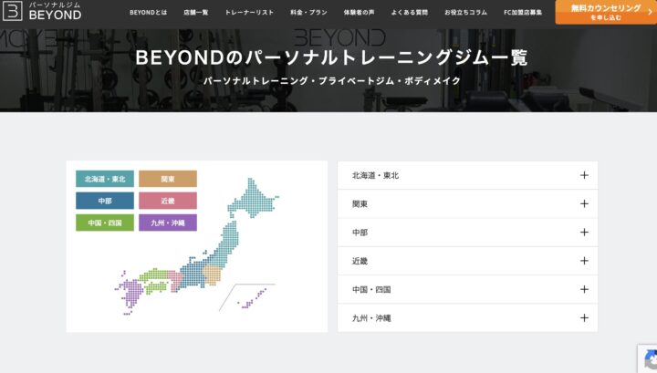Select the 関東 region map button

point(168,179)
